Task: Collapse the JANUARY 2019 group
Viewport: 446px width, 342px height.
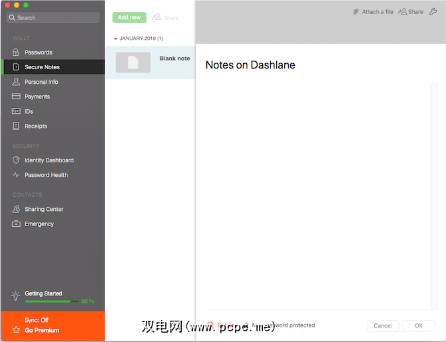Action: click(115, 39)
